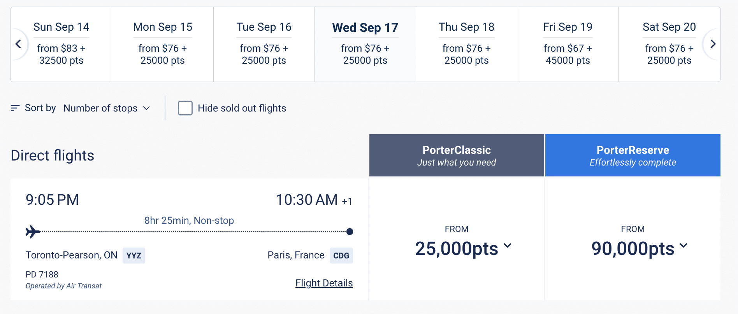738x314 pixels.
Task: Click the arrival dot on flight route
Action: coord(350,232)
